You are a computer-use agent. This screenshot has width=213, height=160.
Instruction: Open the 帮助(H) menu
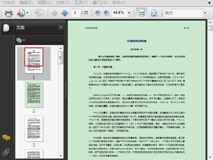click(x=119, y=2)
